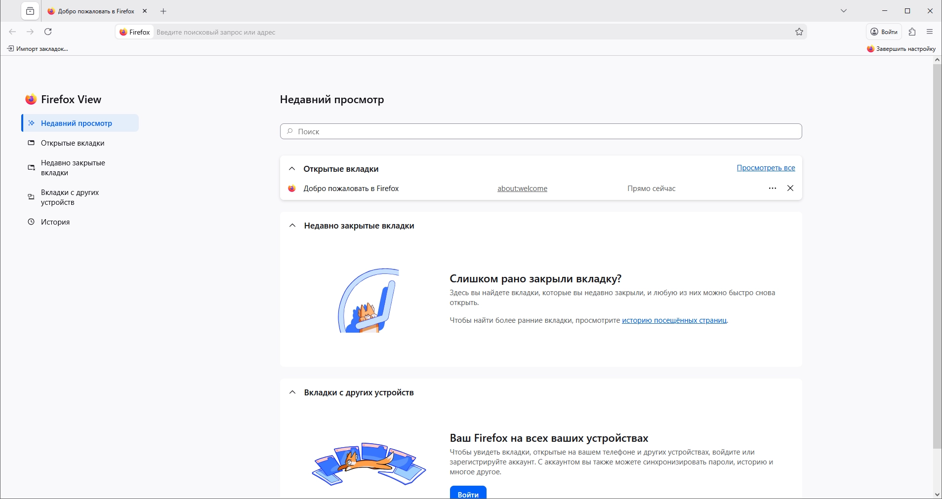Open the list all tabs dropdown arrow
Screen dimensions: 942x499
[x=844, y=11]
